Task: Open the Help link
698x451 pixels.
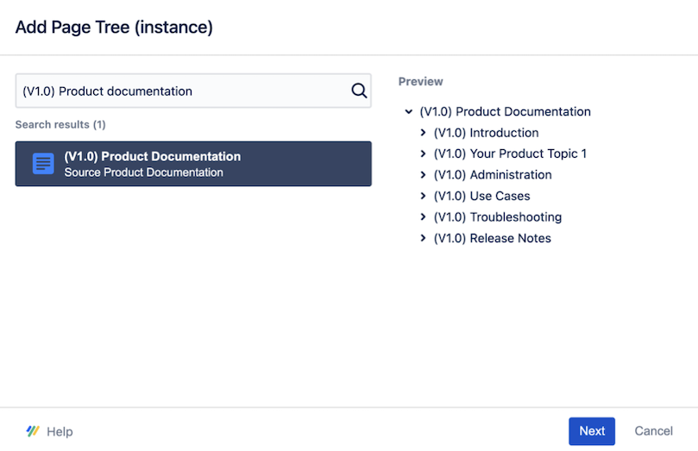Action: (x=60, y=432)
